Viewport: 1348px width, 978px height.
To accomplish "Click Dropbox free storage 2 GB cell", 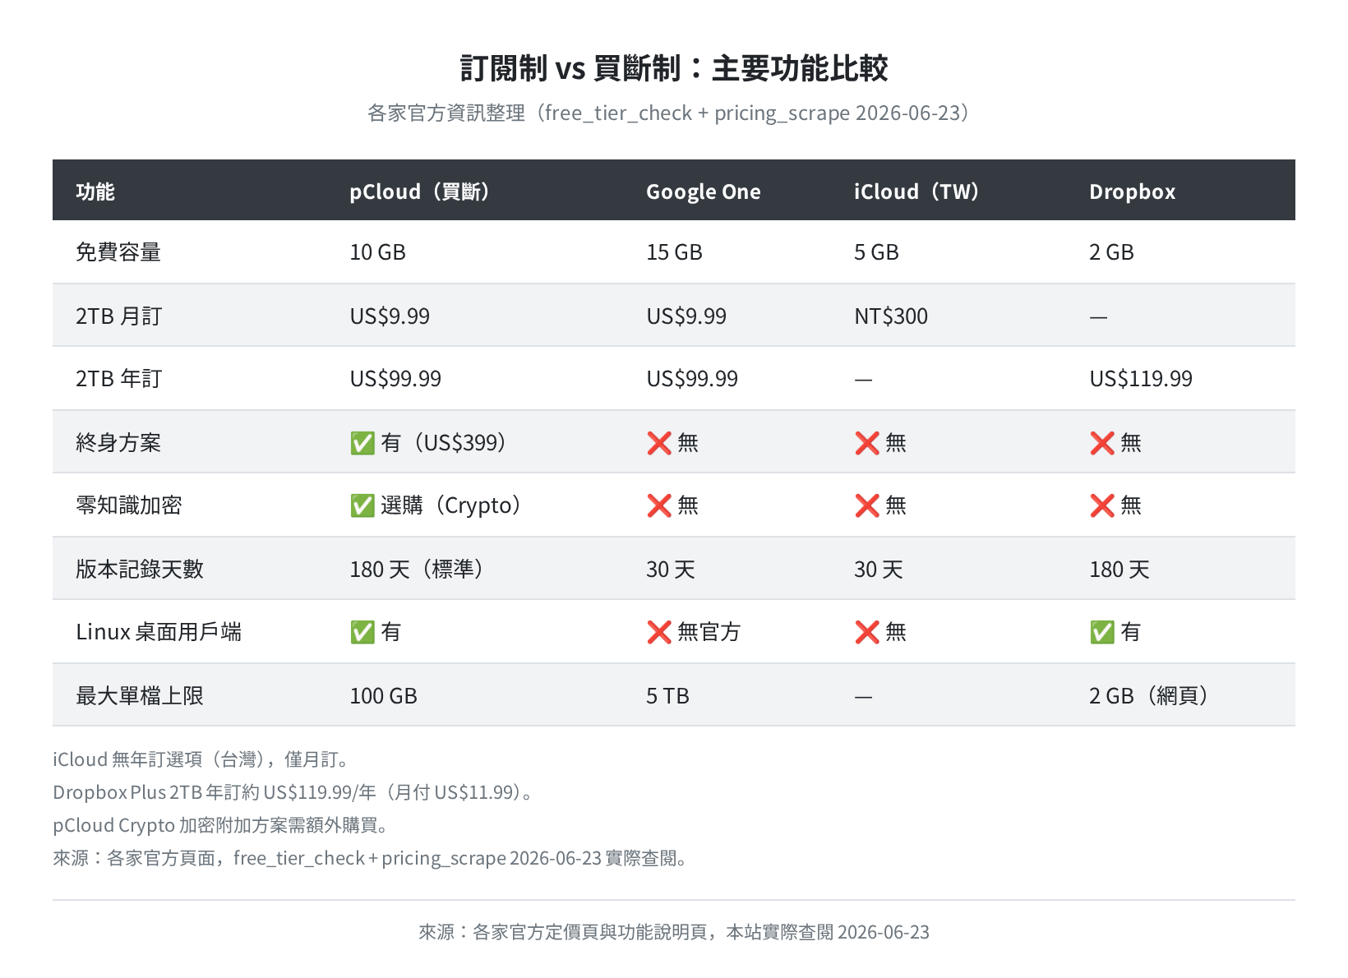I will click(x=1111, y=252).
